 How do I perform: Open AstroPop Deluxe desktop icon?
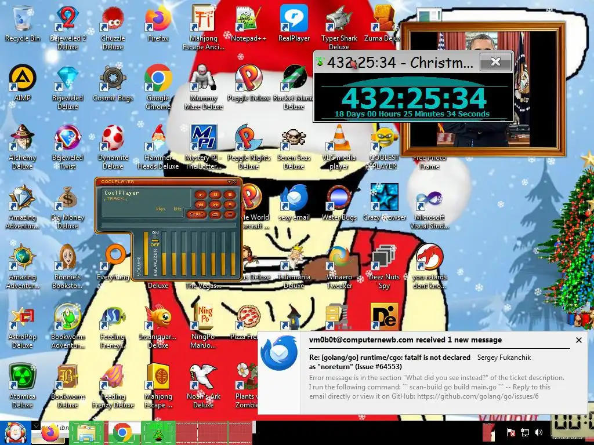pos(23,326)
